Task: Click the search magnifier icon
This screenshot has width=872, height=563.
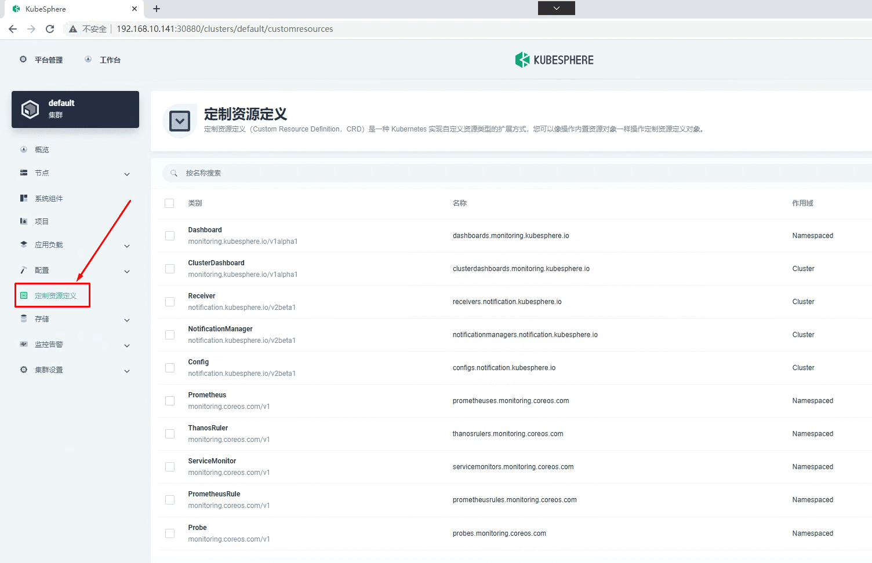Action: [174, 173]
